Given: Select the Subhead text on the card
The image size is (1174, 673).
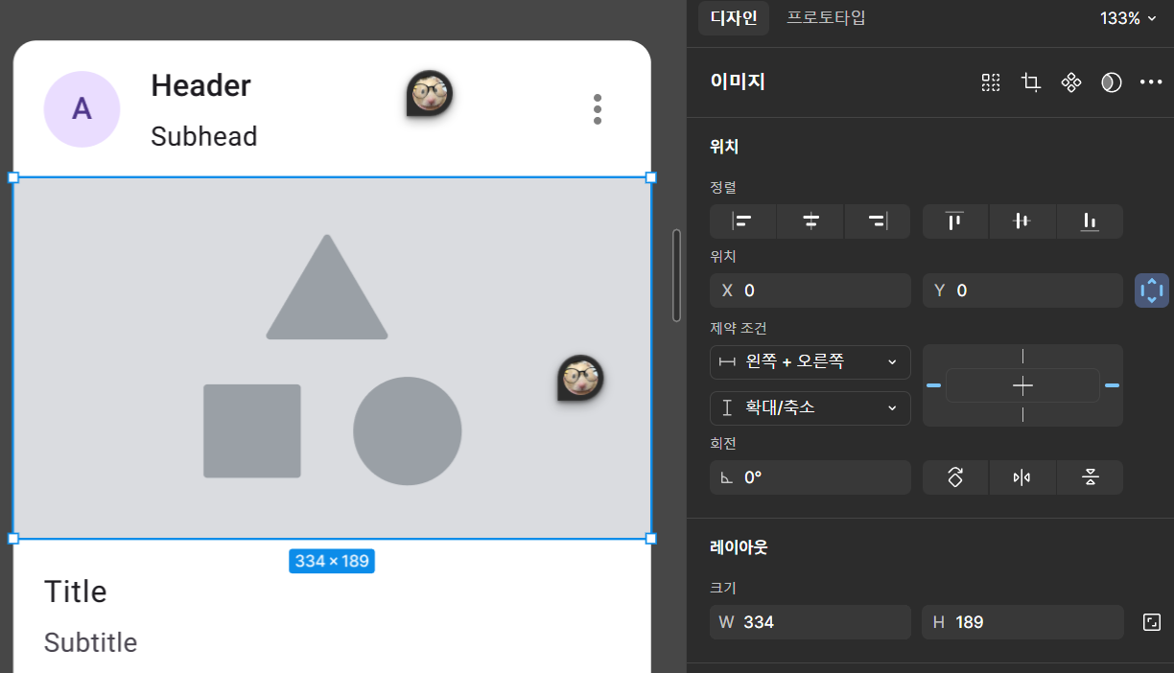Looking at the screenshot, I should (204, 136).
